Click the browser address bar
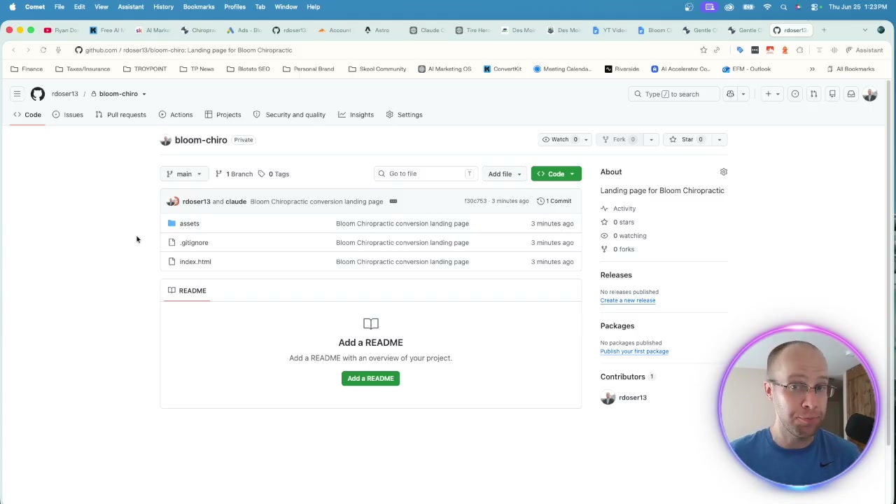This screenshot has width=896, height=504. click(x=385, y=50)
